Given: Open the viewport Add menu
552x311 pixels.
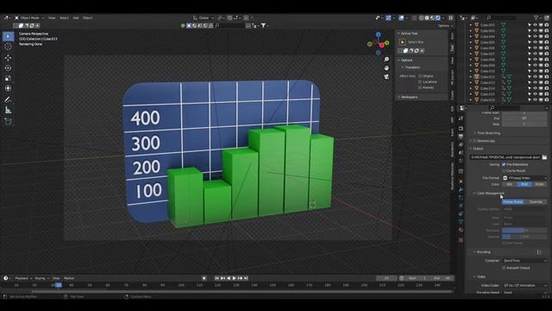Looking at the screenshot, I should [x=76, y=17].
